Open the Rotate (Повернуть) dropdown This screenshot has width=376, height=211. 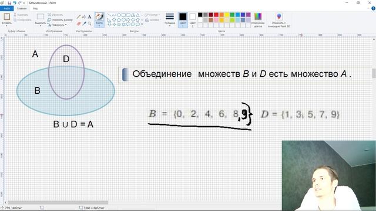point(57,25)
